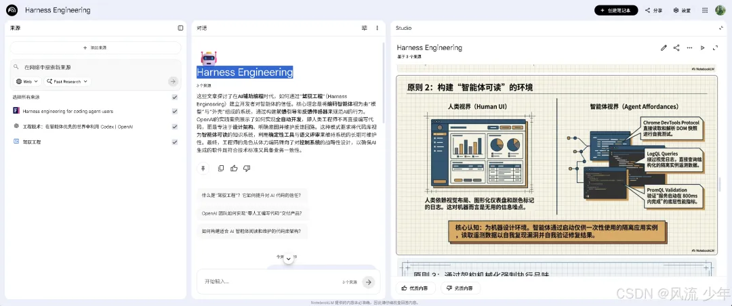
Task: Rate slides as 劣质内容
Action: pyautogui.click(x=460, y=288)
